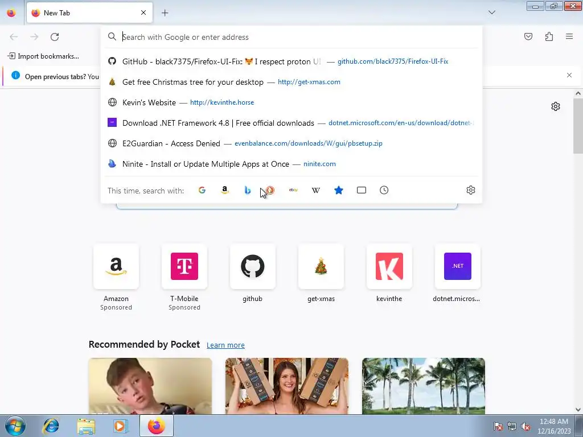Click Import bookmarks in the bookmarks toolbar
Viewport: 583px width, 437px height.
point(43,56)
